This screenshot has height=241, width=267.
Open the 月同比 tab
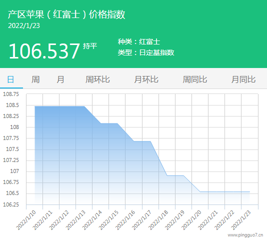point(243,79)
